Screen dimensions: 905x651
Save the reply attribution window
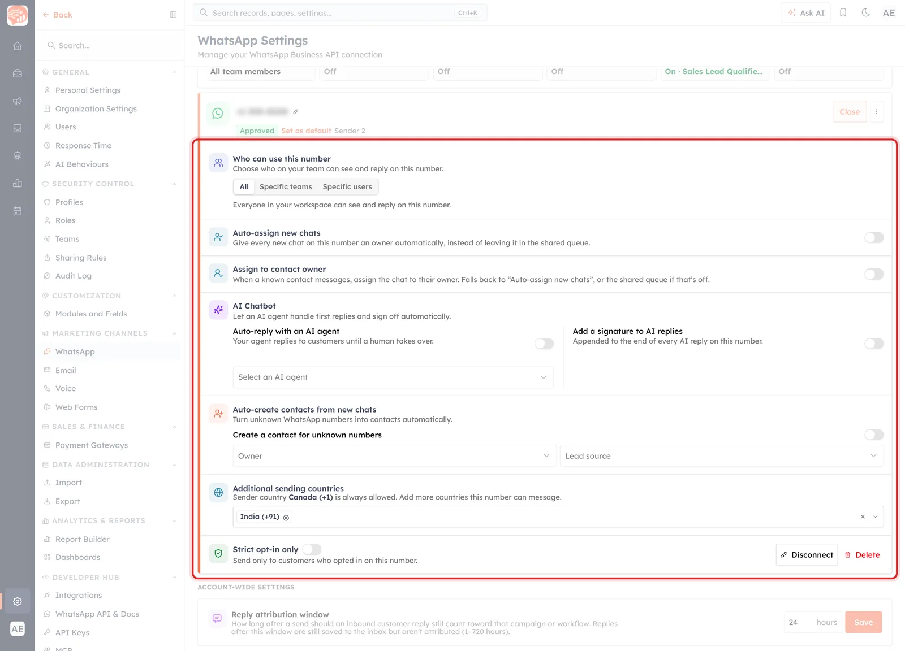pos(863,622)
